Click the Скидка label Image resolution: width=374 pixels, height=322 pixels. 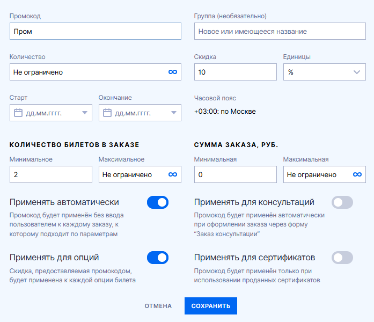(205, 57)
